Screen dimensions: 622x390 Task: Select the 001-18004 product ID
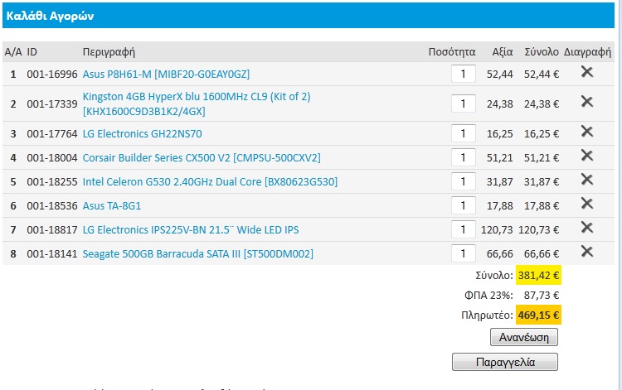(x=52, y=157)
